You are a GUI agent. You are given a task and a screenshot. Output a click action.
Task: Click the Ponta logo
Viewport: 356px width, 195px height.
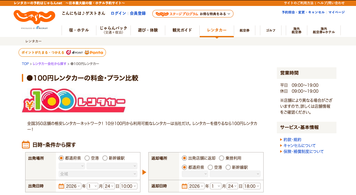[94, 52]
